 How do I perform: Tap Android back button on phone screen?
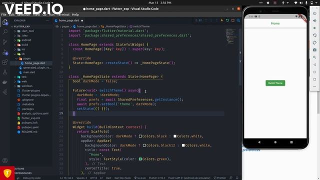point(259,142)
